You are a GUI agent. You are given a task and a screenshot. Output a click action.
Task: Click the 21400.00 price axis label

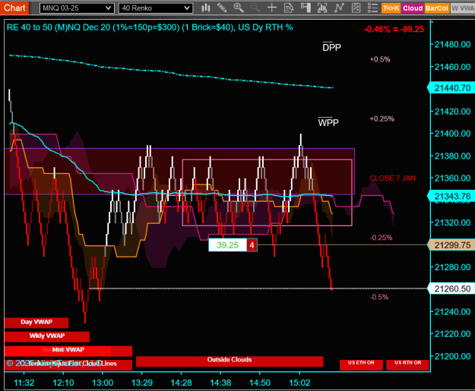click(453, 134)
